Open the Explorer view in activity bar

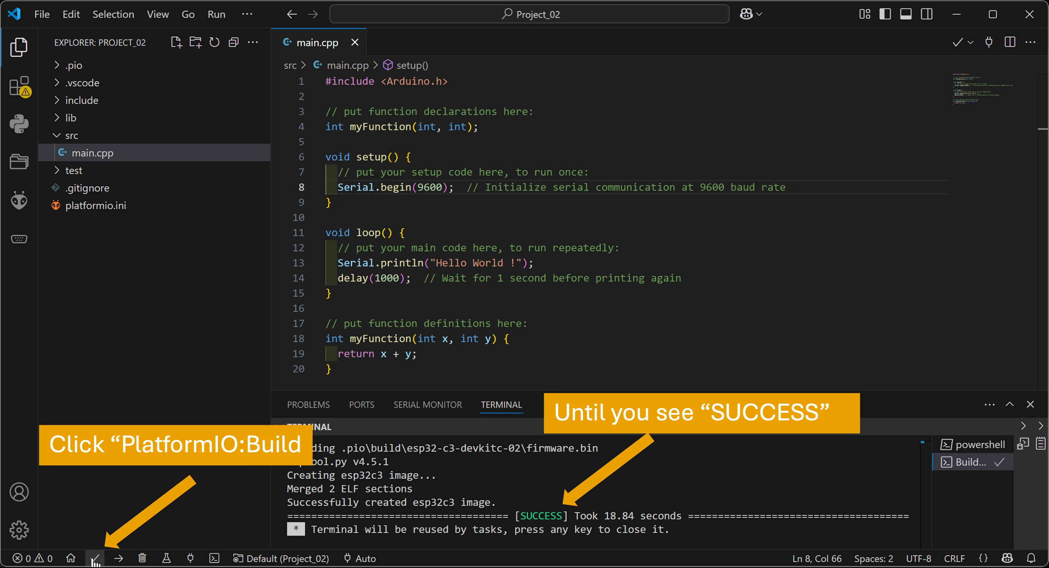click(x=19, y=47)
